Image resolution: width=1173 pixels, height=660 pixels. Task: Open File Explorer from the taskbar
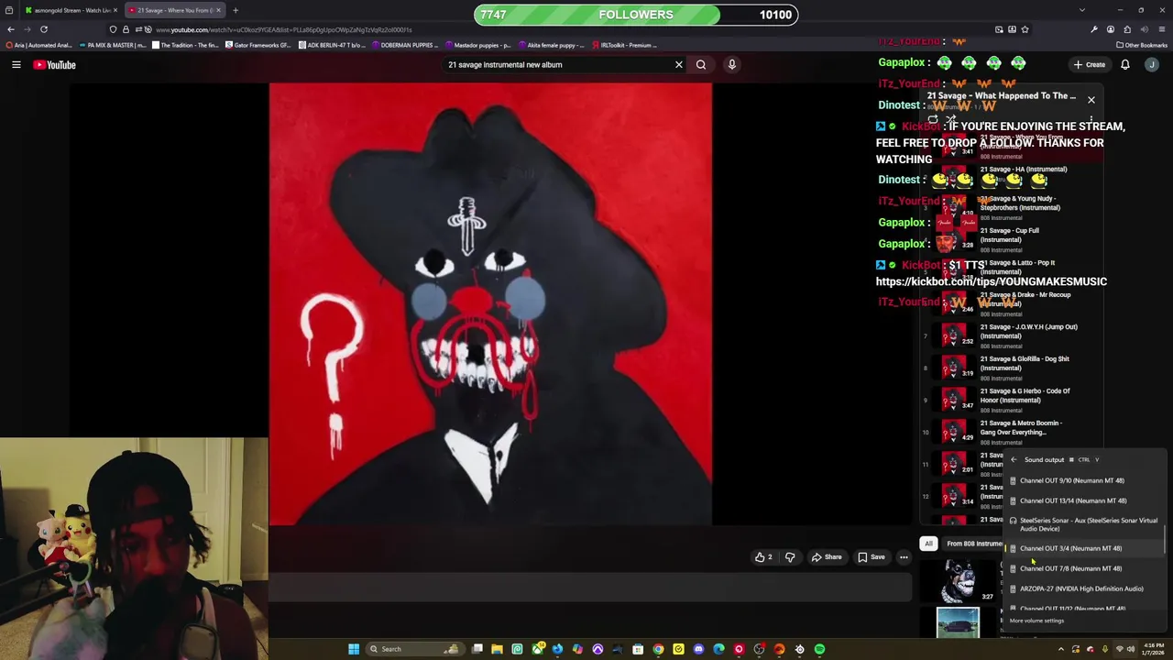click(497, 649)
